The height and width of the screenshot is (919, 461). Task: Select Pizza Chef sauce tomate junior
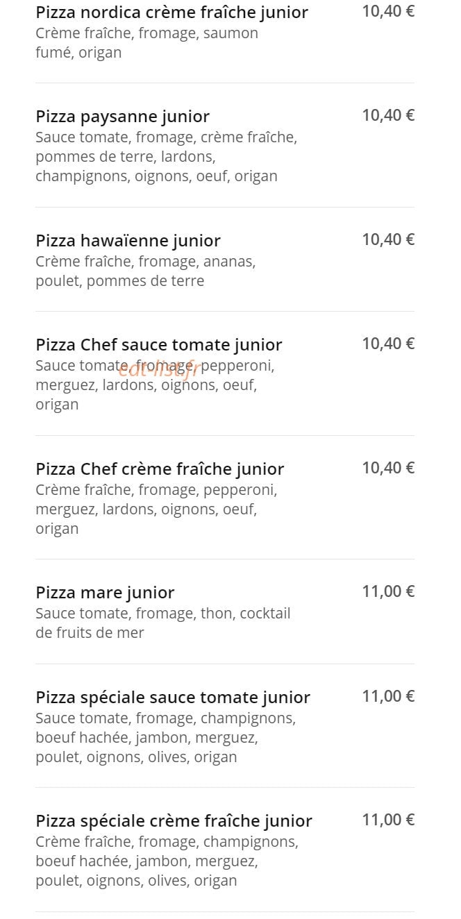coord(159,345)
